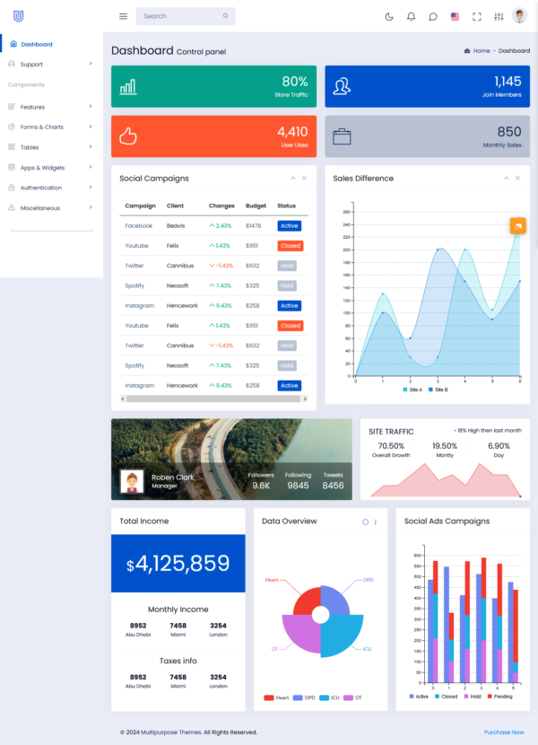Click the Miscellaneous warning triangle icon
The image size is (538, 745).
pos(12,207)
